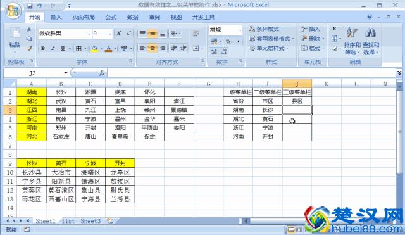
Task: Click decrease indent icon
Action: 174,48
